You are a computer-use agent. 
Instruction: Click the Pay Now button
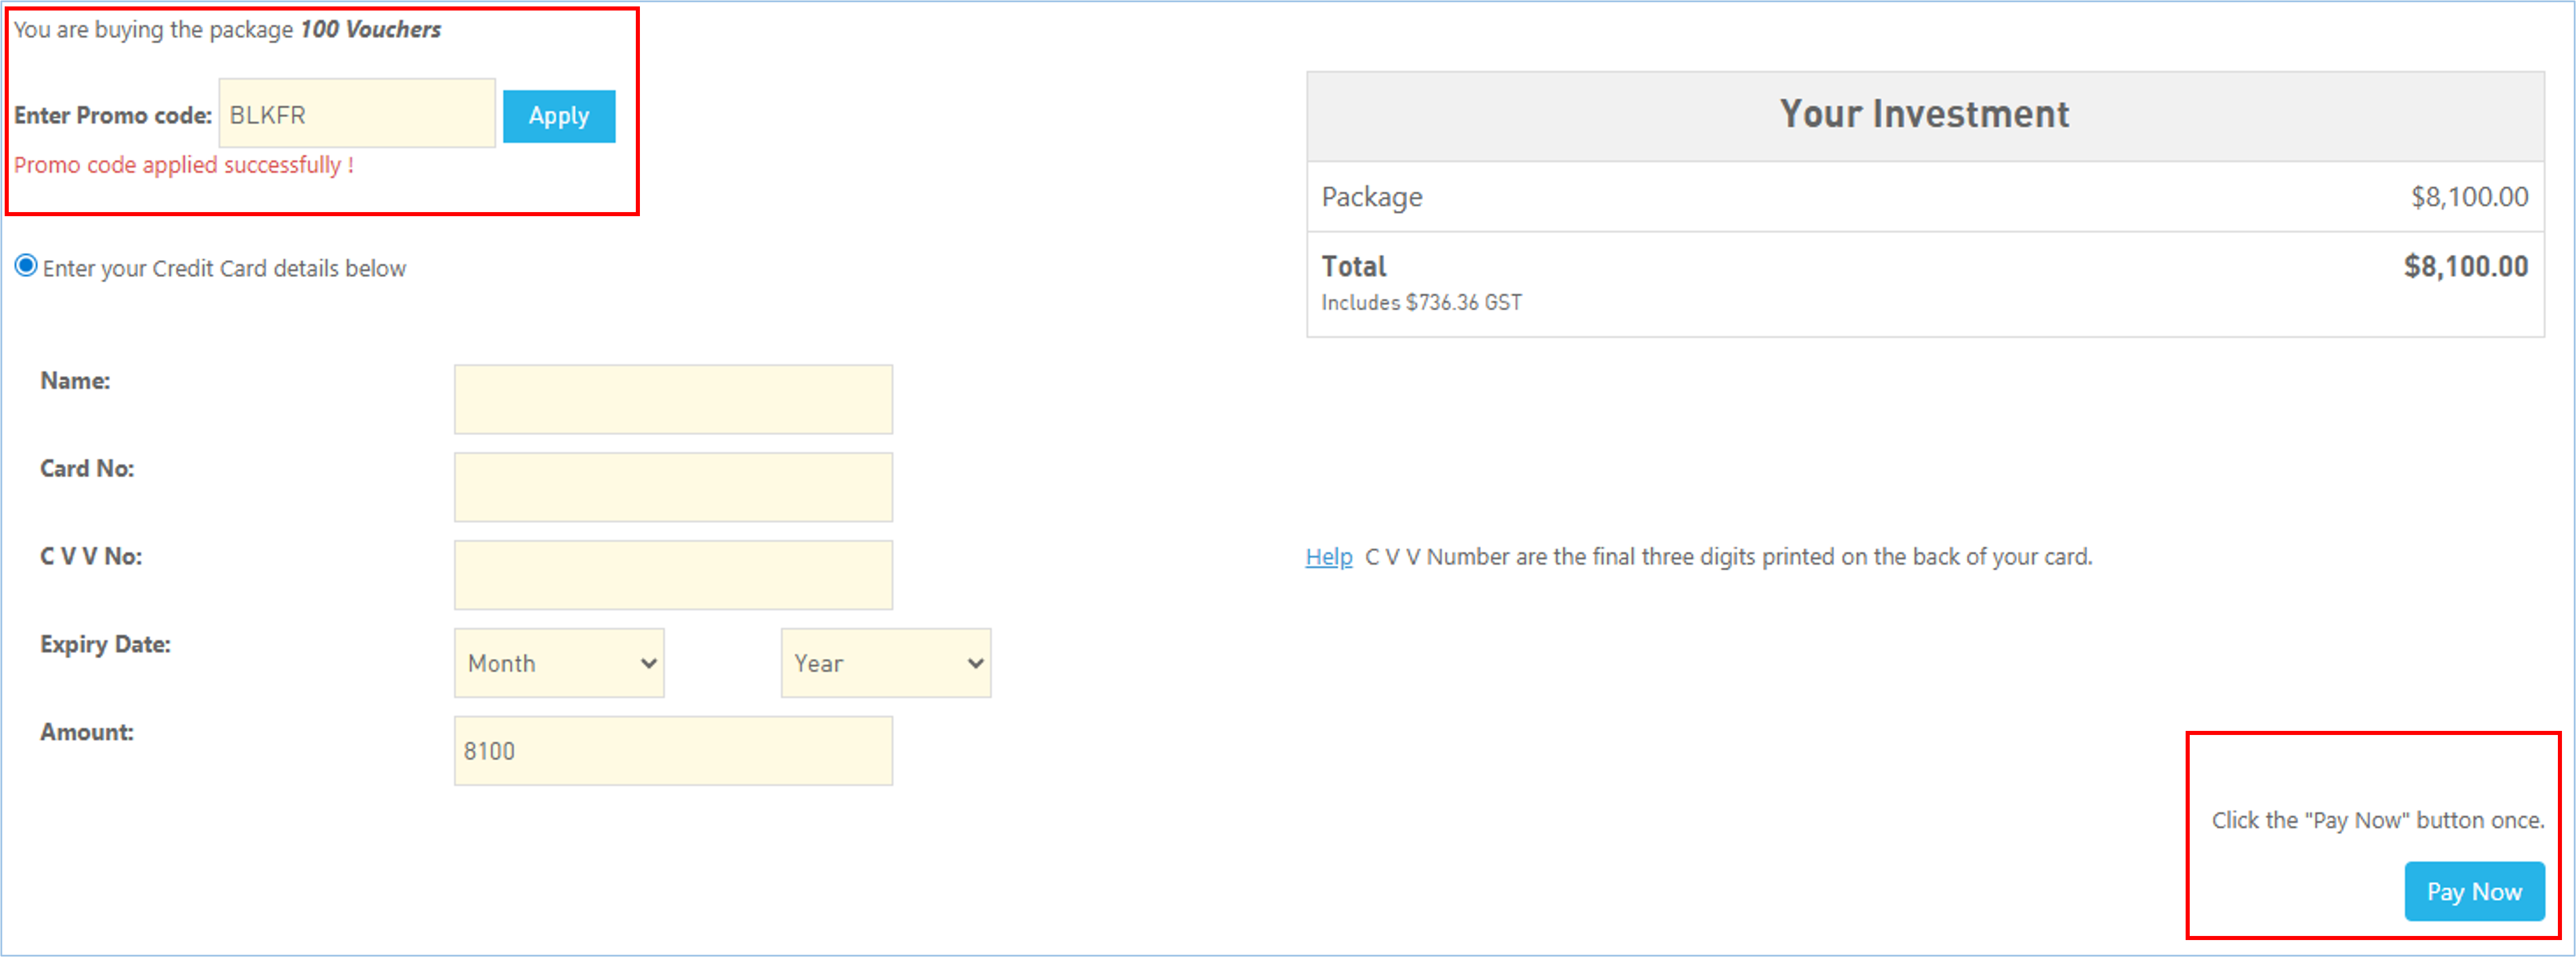tap(2473, 890)
